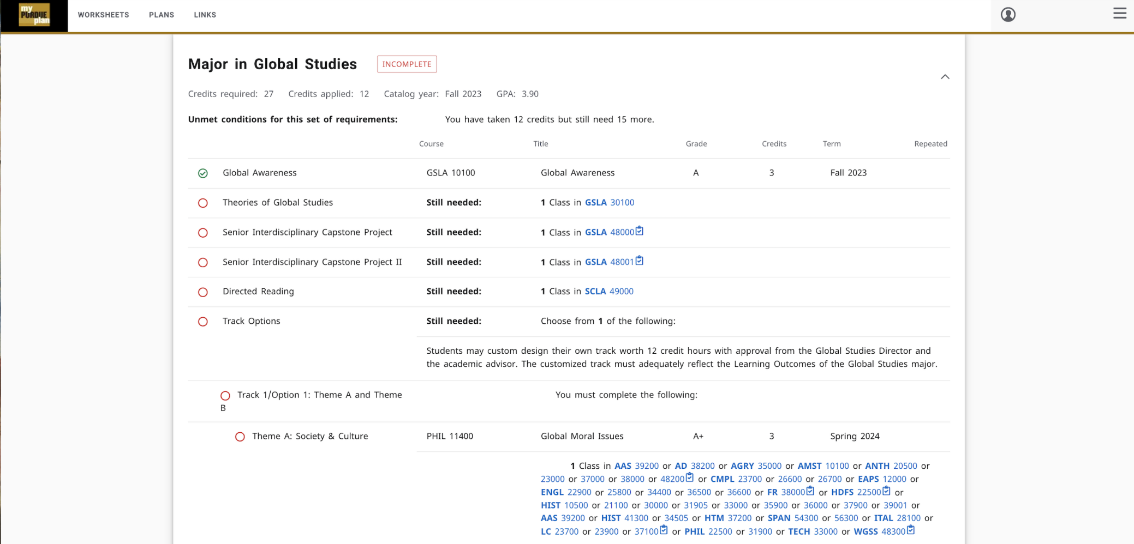Open the Plans menu item
Image resolution: width=1134 pixels, height=544 pixels.
click(162, 15)
